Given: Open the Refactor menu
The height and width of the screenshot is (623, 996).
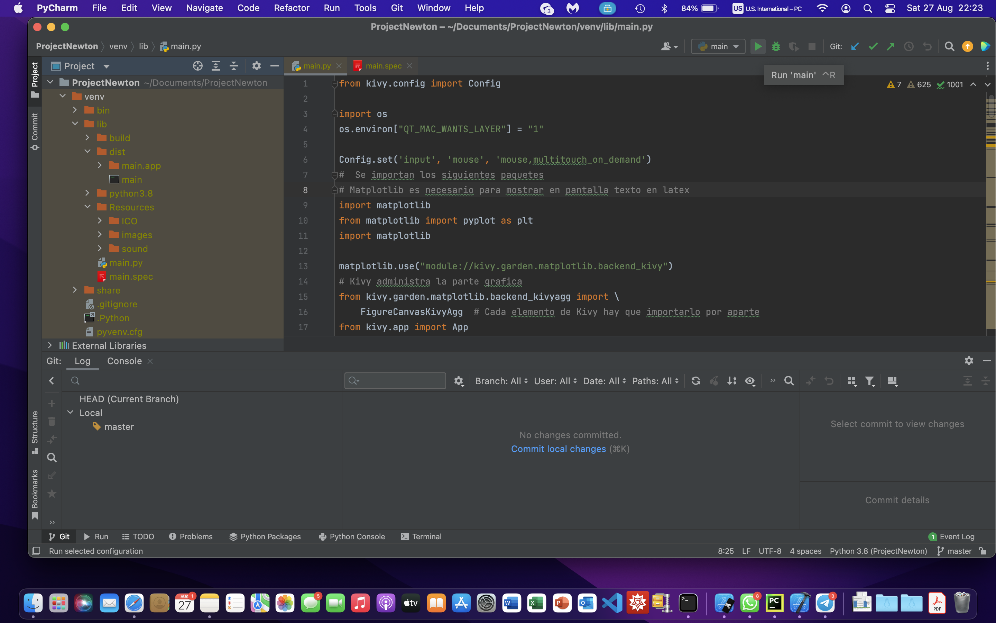Looking at the screenshot, I should click(x=292, y=8).
